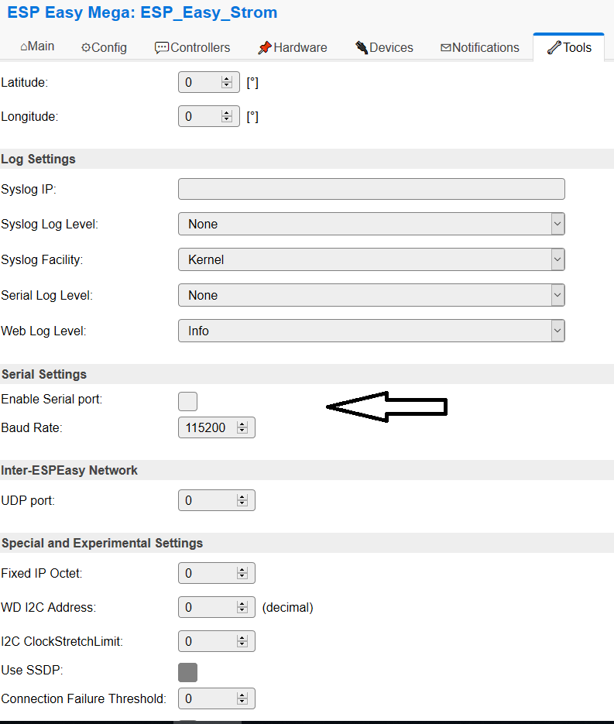Expand the Syslog Facility dropdown
The height and width of the screenshot is (724, 614).
tap(372, 259)
